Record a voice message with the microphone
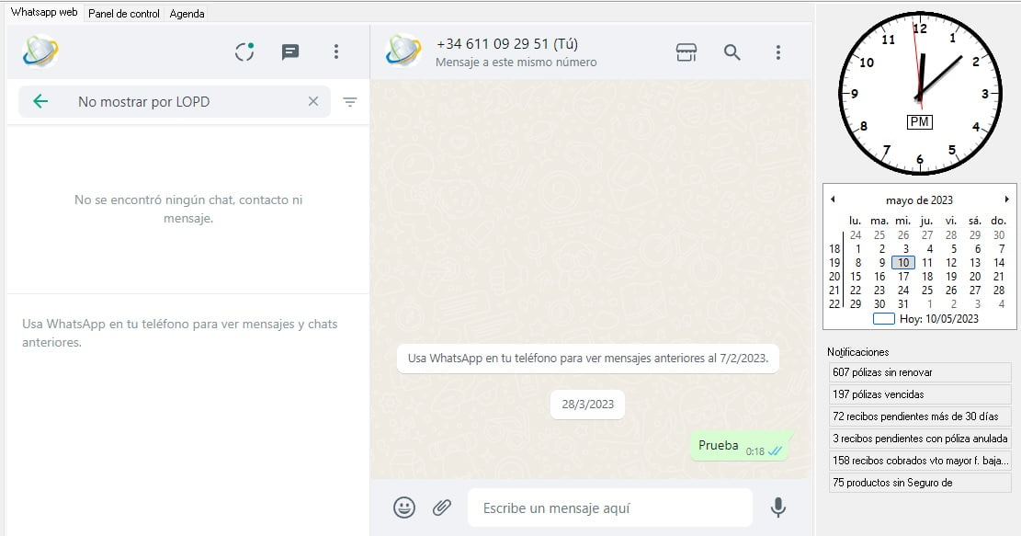The width and height of the screenshot is (1021, 536). (777, 507)
